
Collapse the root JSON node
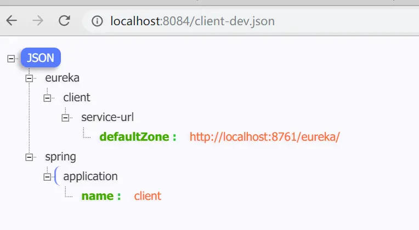point(11,59)
